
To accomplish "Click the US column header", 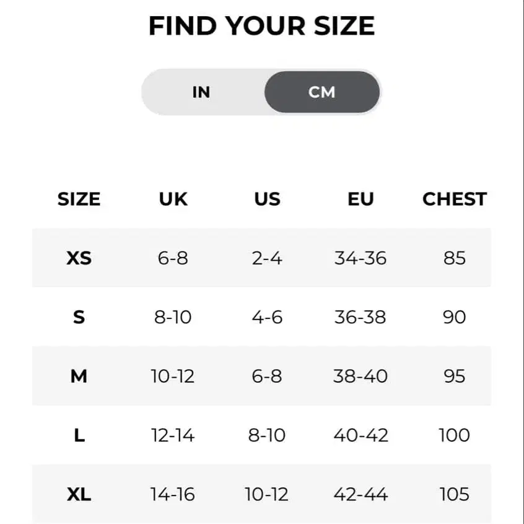I will coord(267,199).
